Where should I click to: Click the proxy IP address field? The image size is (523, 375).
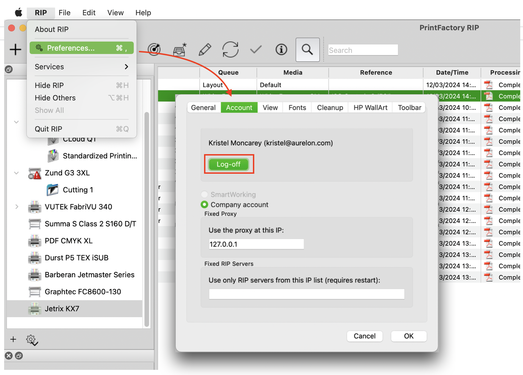click(256, 244)
